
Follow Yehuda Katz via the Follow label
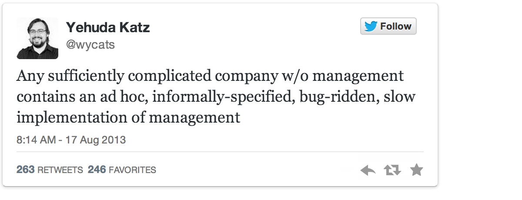[396, 27]
